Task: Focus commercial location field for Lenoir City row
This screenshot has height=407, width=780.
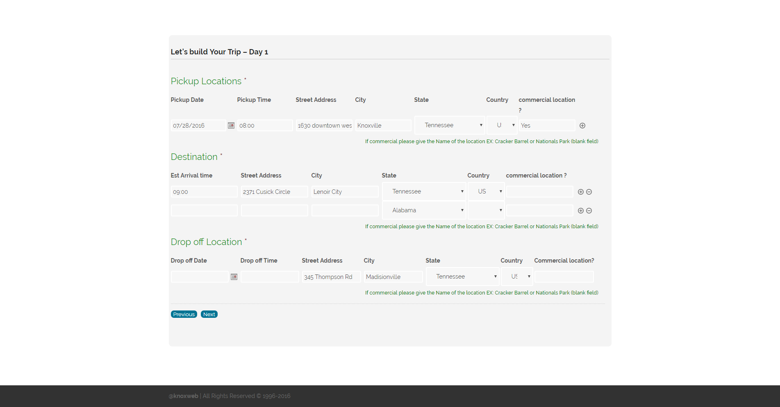Action: pos(540,192)
